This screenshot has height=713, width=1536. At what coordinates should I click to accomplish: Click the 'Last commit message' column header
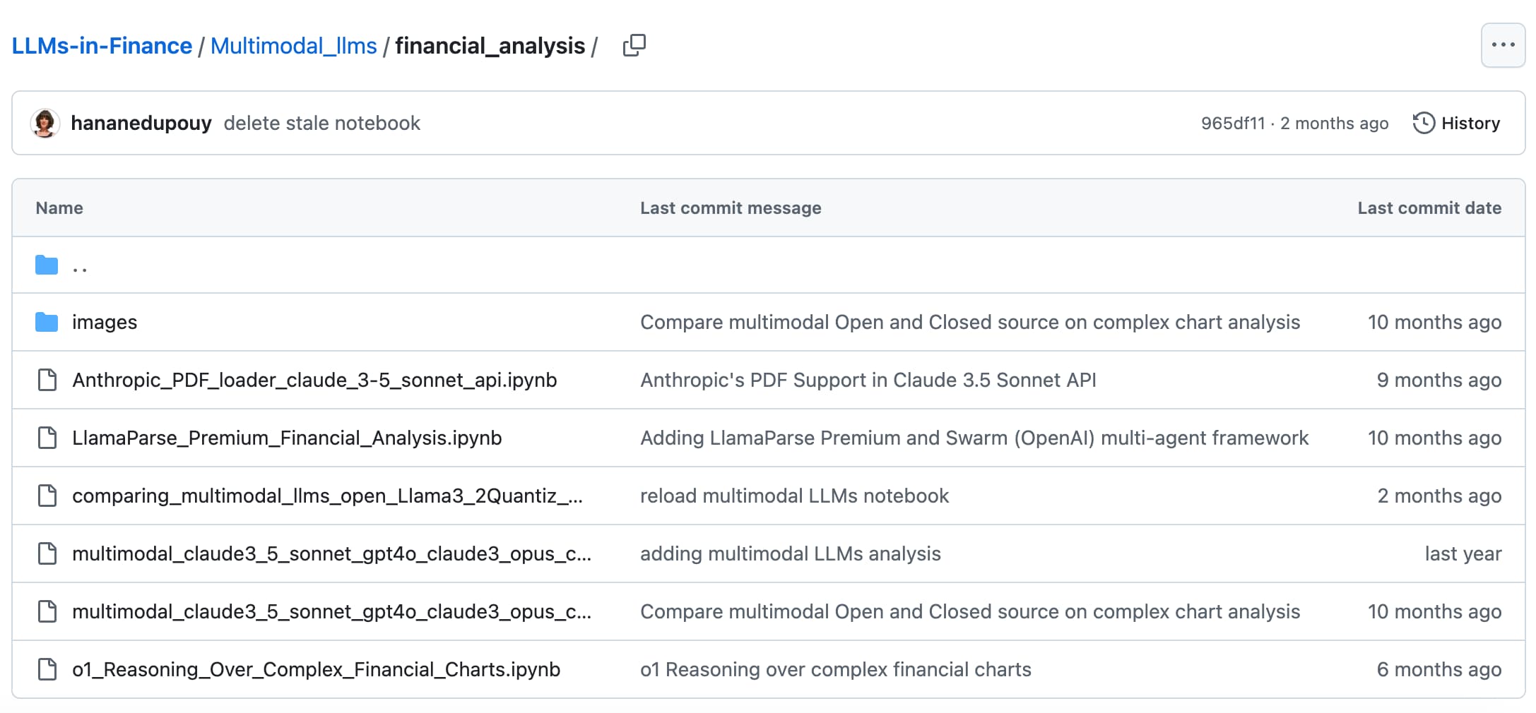click(x=731, y=208)
